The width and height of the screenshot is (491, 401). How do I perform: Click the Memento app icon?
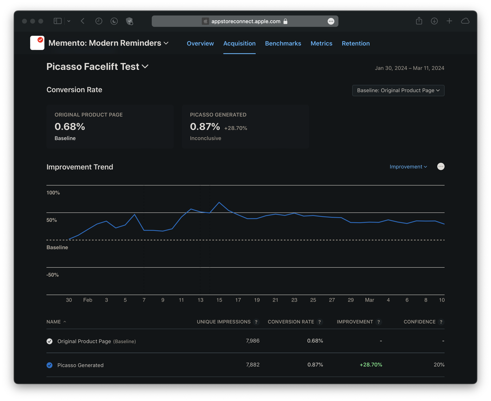[37, 43]
